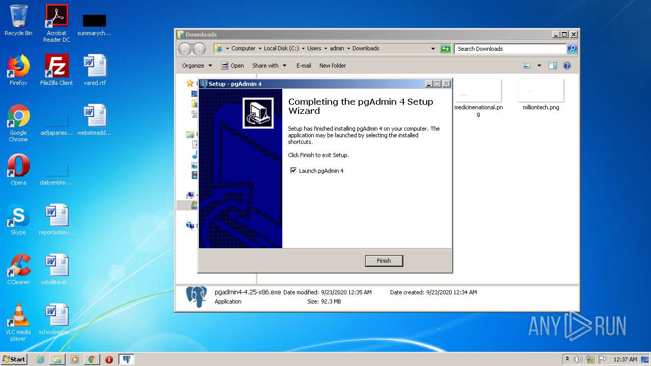Click E-mail in Downloads toolbar
Screen dimensions: 651x366
[x=304, y=66]
